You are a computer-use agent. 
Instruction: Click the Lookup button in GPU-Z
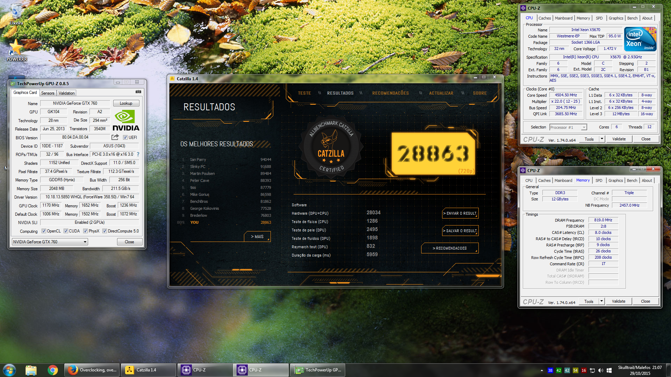126,103
